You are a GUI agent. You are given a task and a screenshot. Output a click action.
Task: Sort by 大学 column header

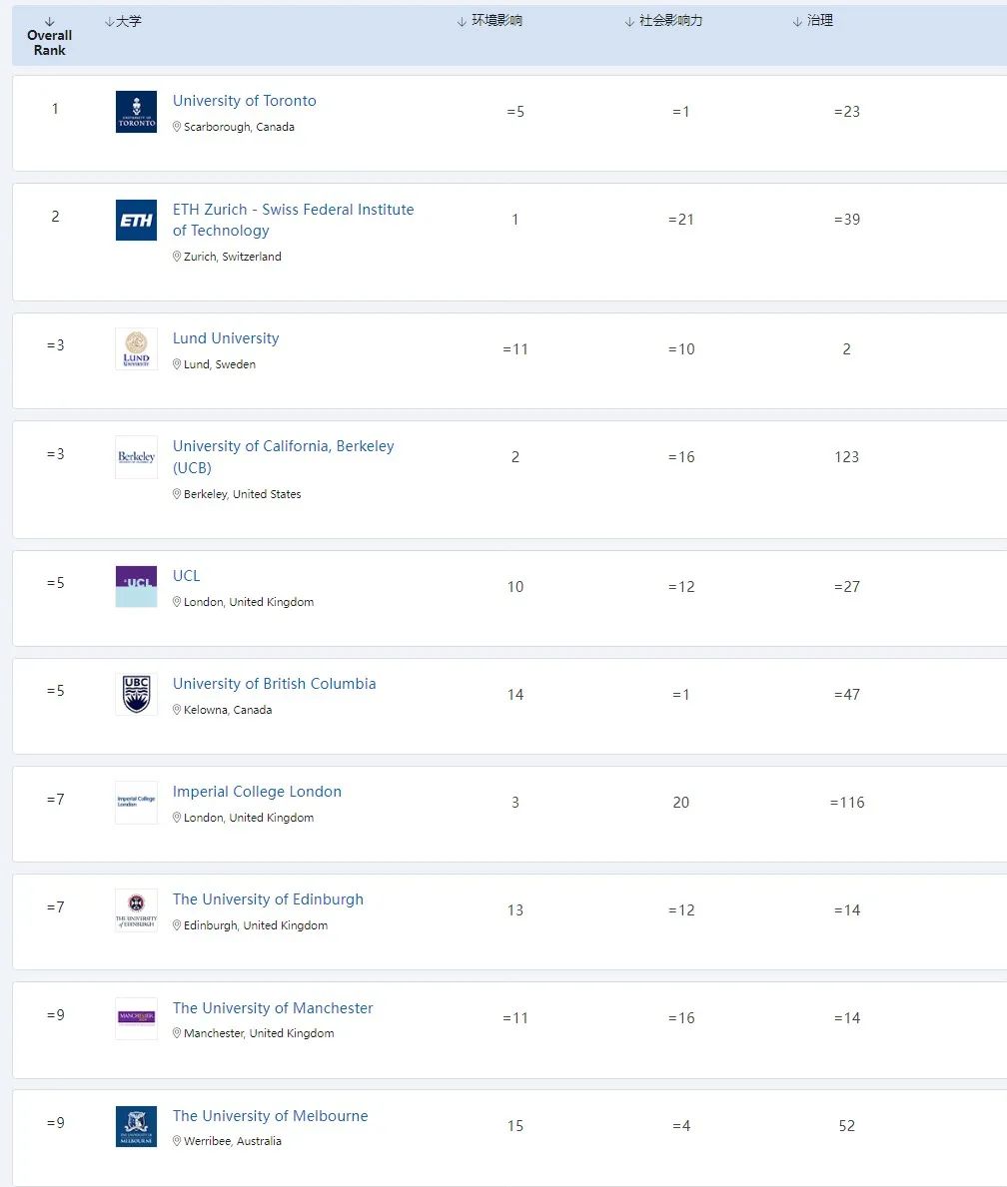123,21
